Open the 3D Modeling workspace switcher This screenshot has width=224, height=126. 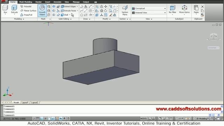point(201,119)
